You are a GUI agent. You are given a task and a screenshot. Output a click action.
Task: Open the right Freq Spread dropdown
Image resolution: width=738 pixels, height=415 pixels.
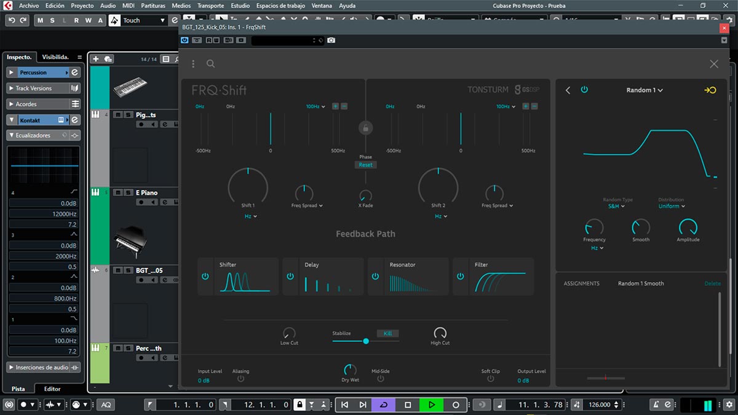tap(497, 205)
